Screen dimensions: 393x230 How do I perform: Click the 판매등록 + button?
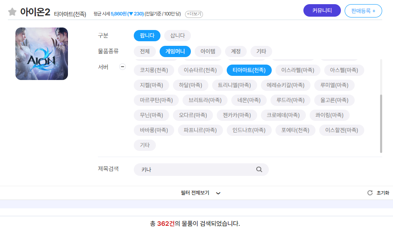[x=363, y=11]
